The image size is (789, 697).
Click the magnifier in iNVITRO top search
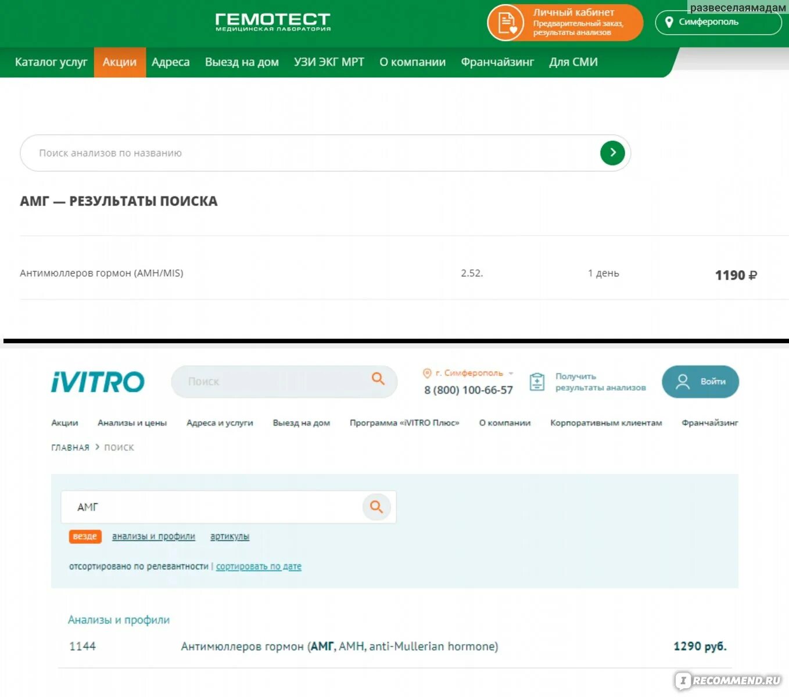[378, 379]
